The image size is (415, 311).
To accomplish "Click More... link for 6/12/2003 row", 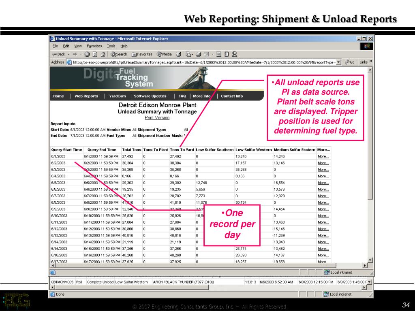I will coord(323,229).
